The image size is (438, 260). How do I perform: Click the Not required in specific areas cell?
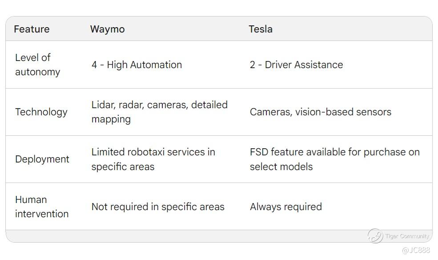point(158,207)
